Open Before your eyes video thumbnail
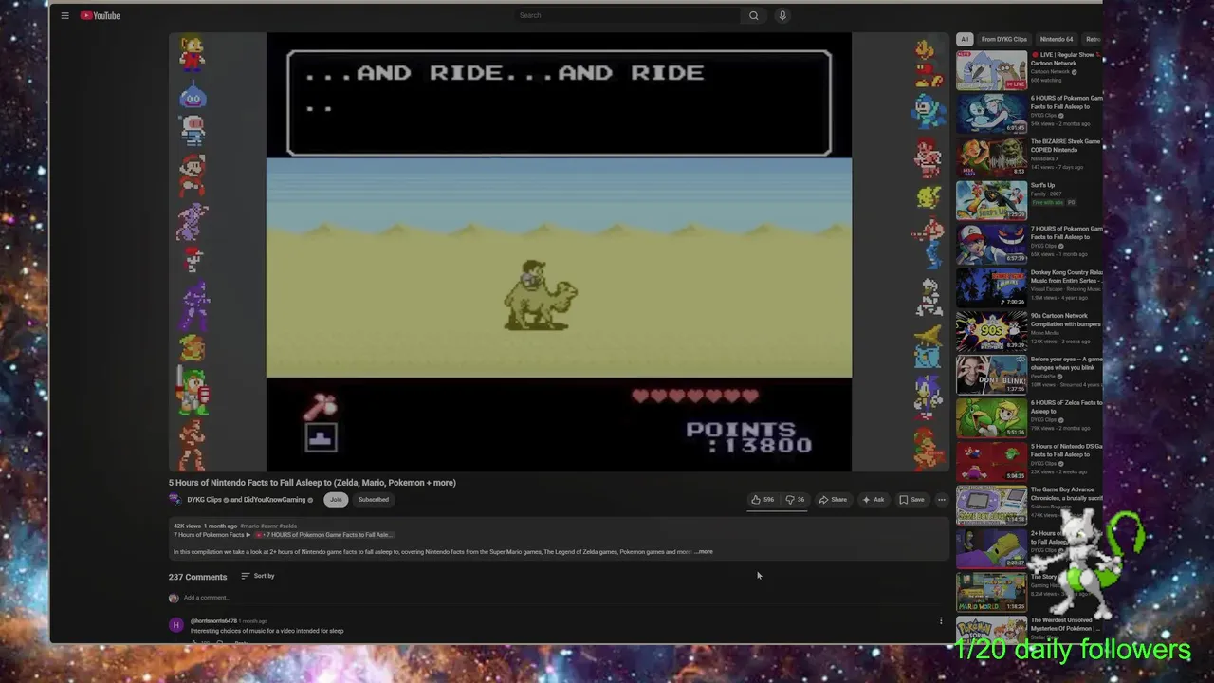The width and height of the screenshot is (1214, 683). pyautogui.click(x=991, y=376)
